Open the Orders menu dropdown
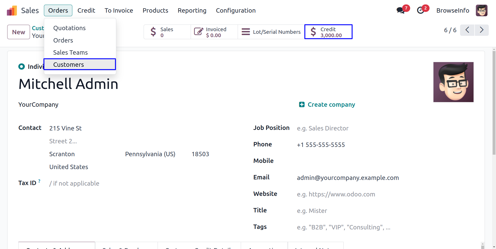 click(x=58, y=11)
